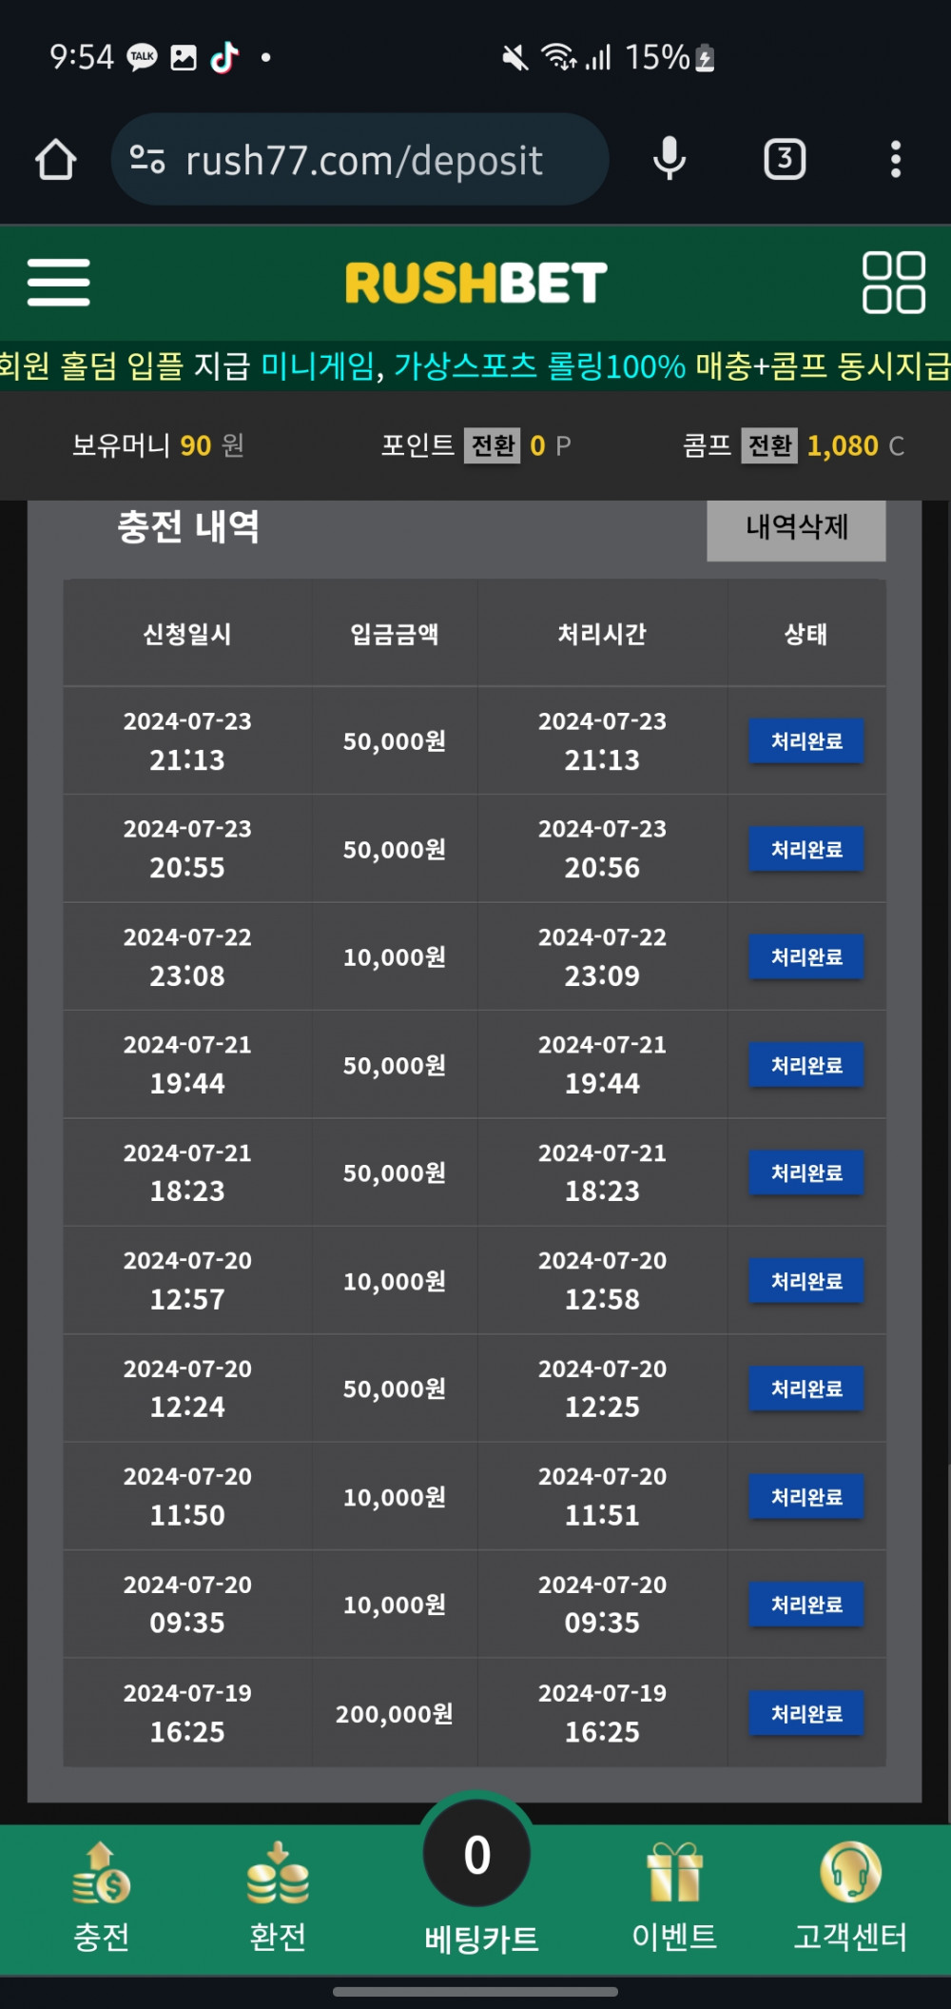
Task: Click 처리완료 status for 200,000원 deposit
Action: click(x=806, y=1713)
